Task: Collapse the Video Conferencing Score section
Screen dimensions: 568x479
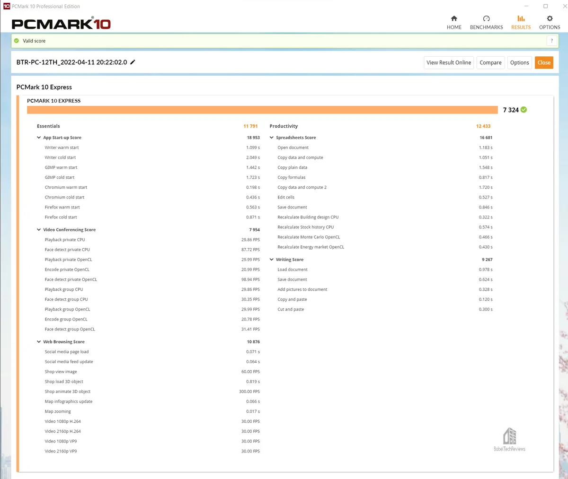Action: (x=39, y=230)
